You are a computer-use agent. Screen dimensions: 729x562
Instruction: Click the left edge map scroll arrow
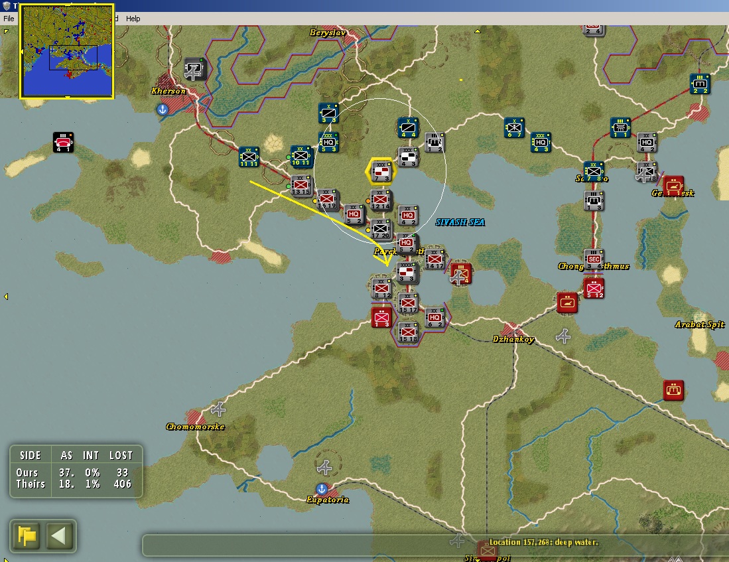pos(5,297)
